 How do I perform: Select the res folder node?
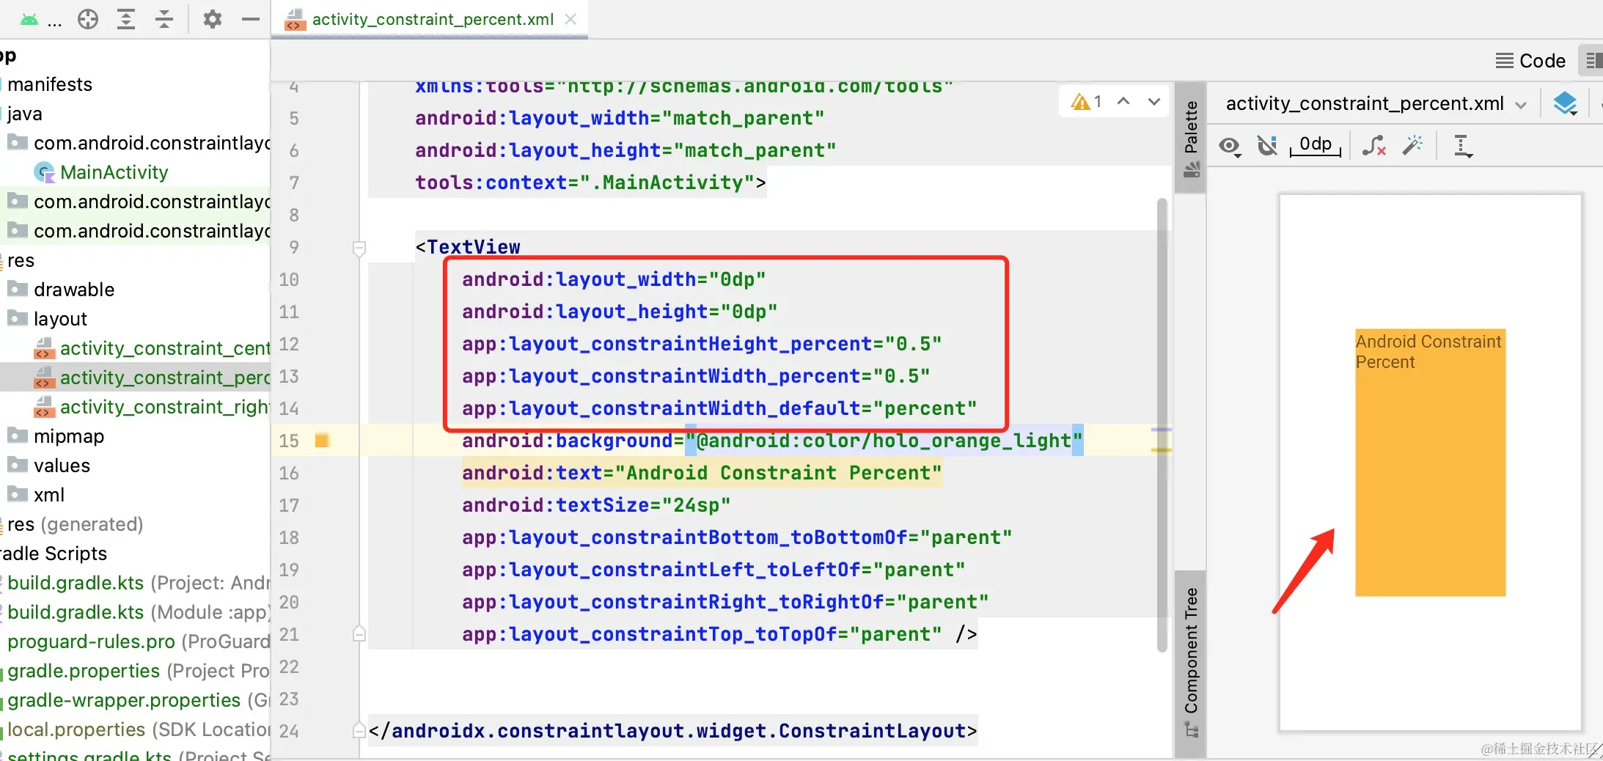21,260
